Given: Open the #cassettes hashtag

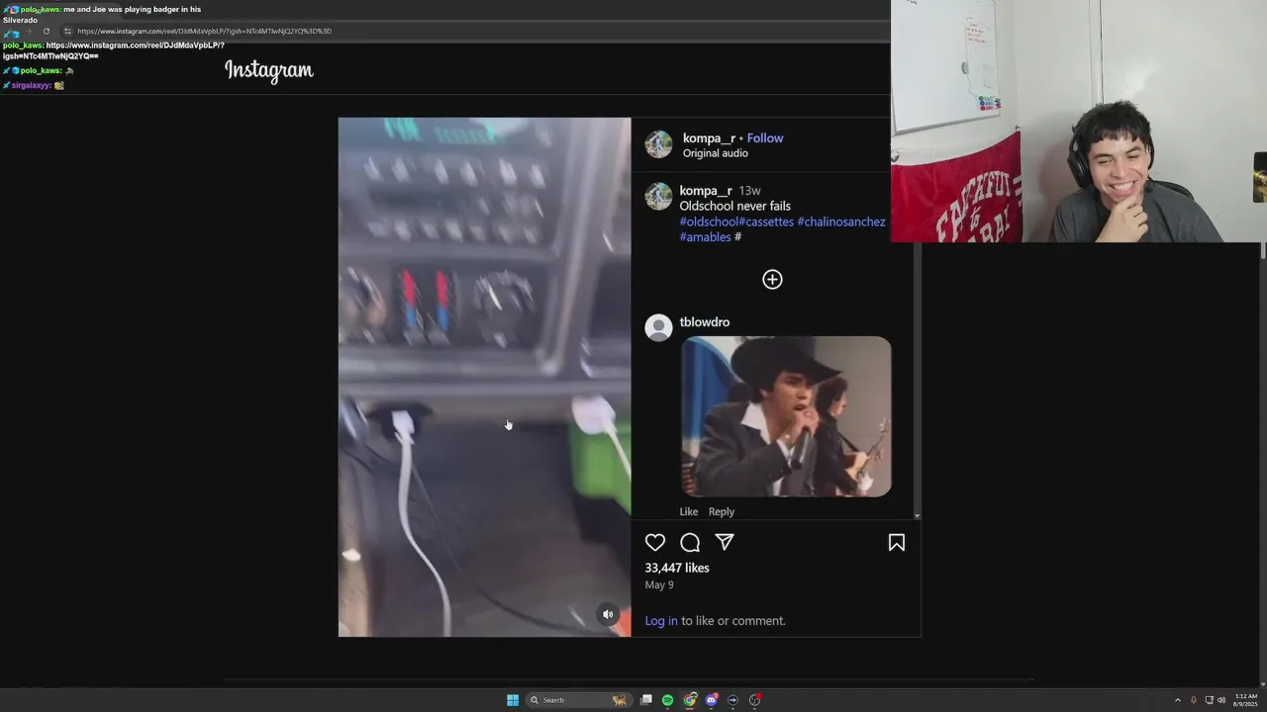Looking at the screenshot, I should click(x=766, y=222).
